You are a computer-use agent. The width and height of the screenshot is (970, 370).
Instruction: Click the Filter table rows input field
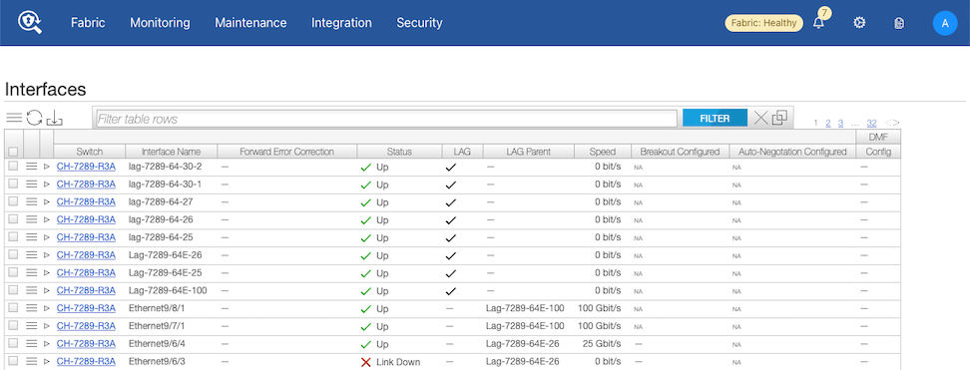[386, 119]
